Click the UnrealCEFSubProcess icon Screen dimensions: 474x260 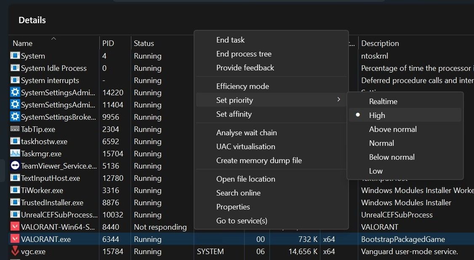point(15,214)
